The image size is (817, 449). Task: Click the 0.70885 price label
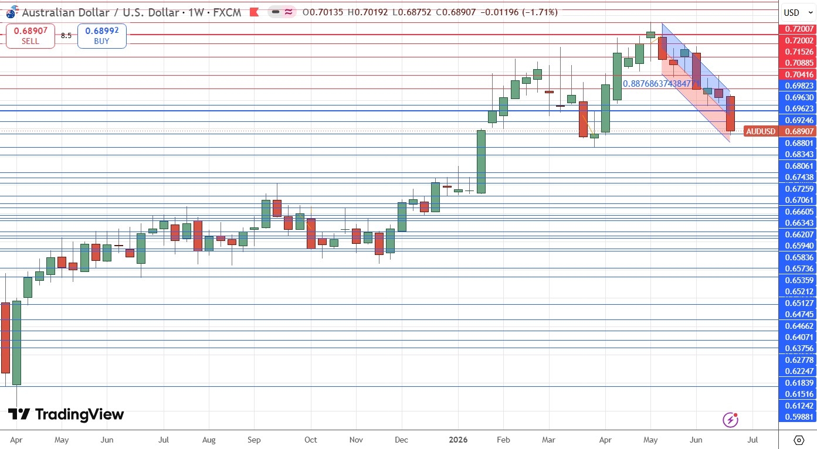tap(798, 63)
